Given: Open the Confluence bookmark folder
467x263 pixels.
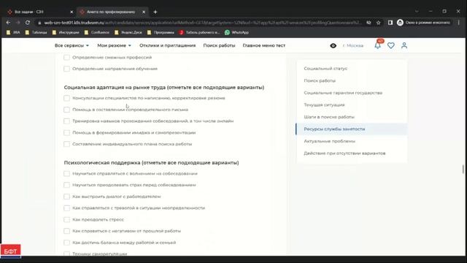Looking at the screenshot, I should pos(97,32).
